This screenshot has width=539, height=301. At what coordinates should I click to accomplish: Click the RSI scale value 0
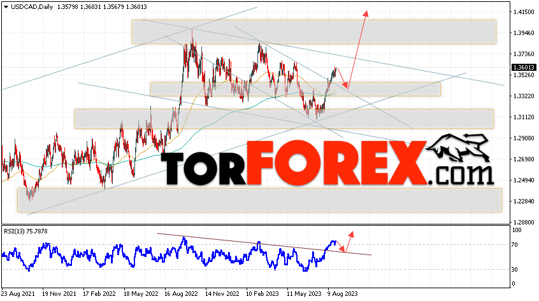pos(514,283)
